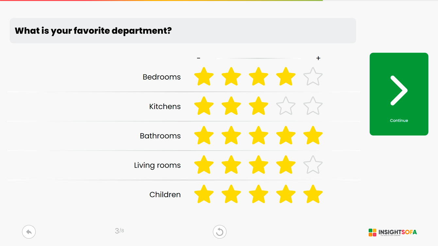Image resolution: width=438 pixels, height=246 pixels.
Task: Click the plus sign above the stars
Action: pyautogui.click(x=318, y=58)
